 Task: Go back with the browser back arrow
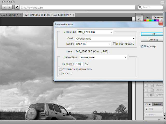click(5, 7)
